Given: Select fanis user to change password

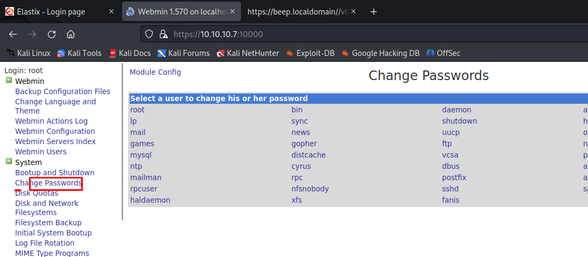Looking at the screenshot, I should [450, 200].
